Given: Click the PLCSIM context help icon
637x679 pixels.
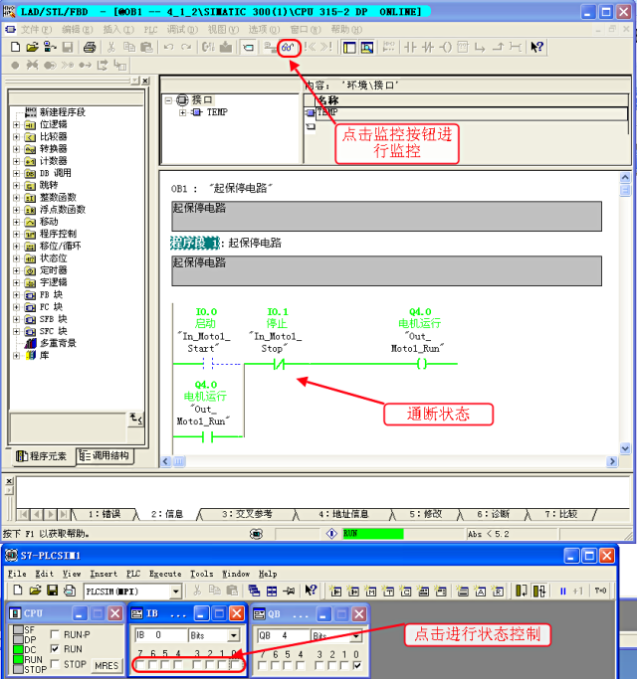Looking at the screenshot, I should coord(311,591).
